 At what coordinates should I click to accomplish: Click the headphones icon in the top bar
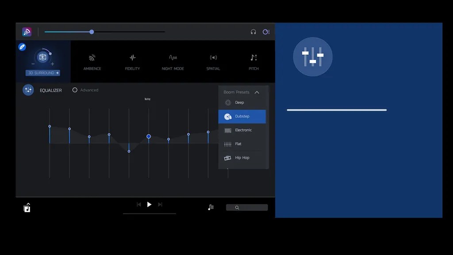point(253,31)
